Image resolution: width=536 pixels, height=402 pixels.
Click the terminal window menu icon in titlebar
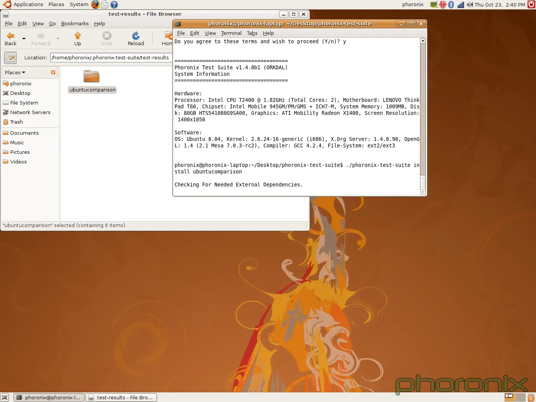(x=178, y=24)
